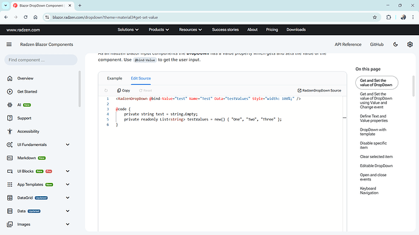419x235 pixels.
Task: Jump to Editable DropDown section
Action: (376, 166)
